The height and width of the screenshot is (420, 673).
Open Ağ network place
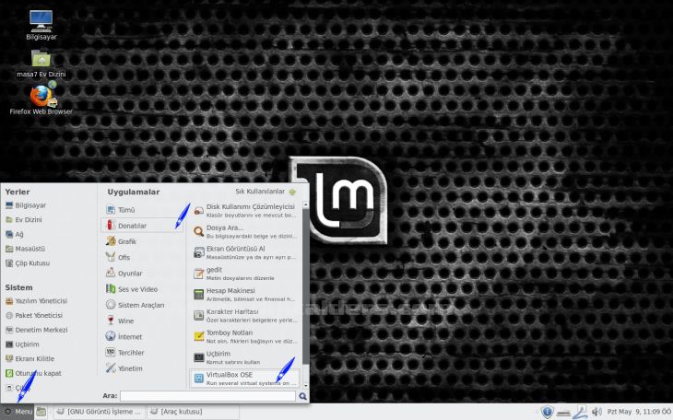coord(15,234)
